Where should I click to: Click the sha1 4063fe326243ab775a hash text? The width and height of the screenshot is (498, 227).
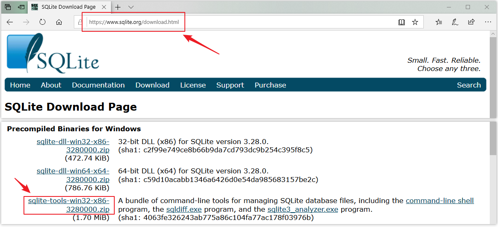pos(216,218)
